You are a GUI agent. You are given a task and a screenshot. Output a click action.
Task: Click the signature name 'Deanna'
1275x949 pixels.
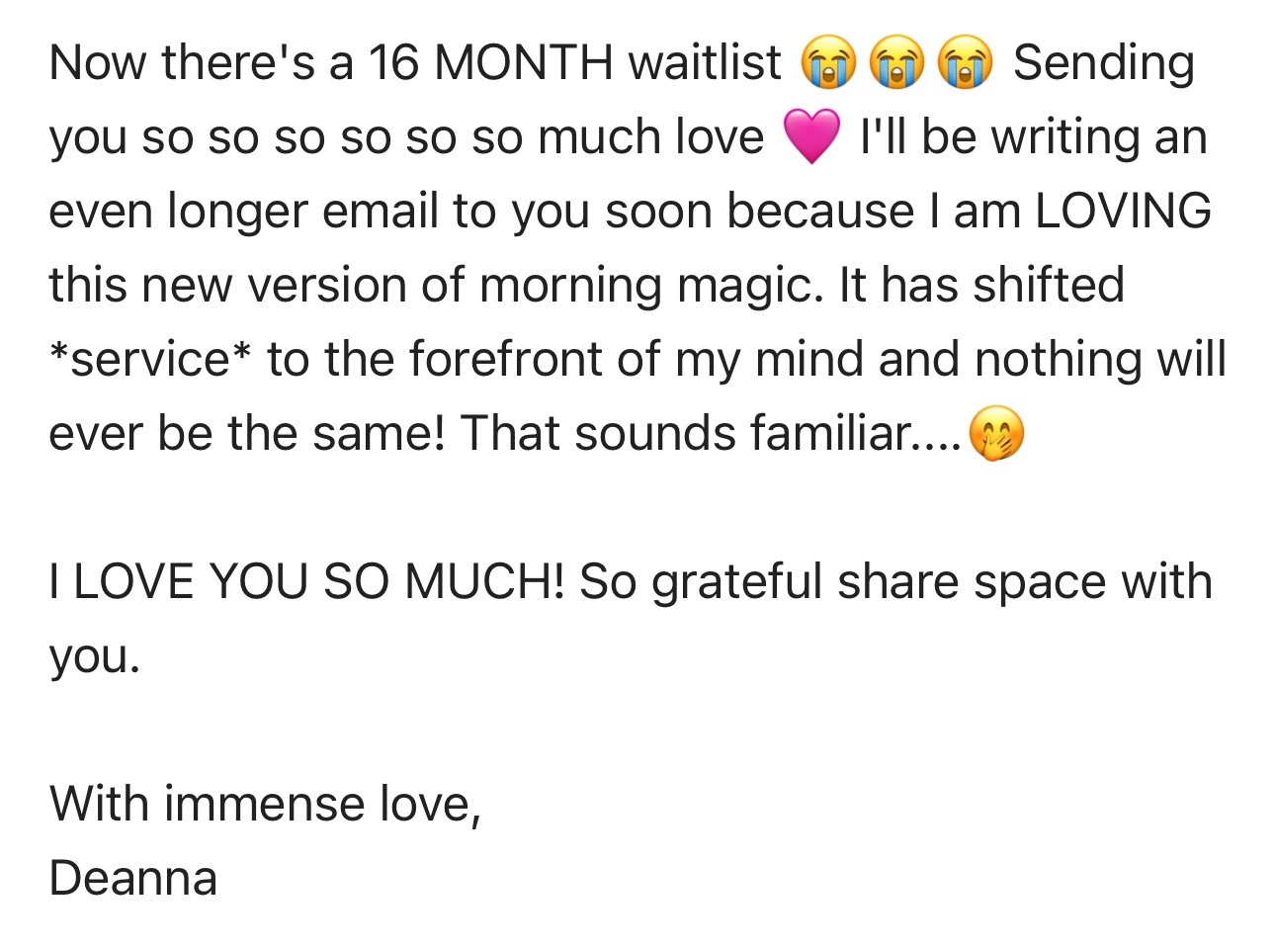click(132, 878)
